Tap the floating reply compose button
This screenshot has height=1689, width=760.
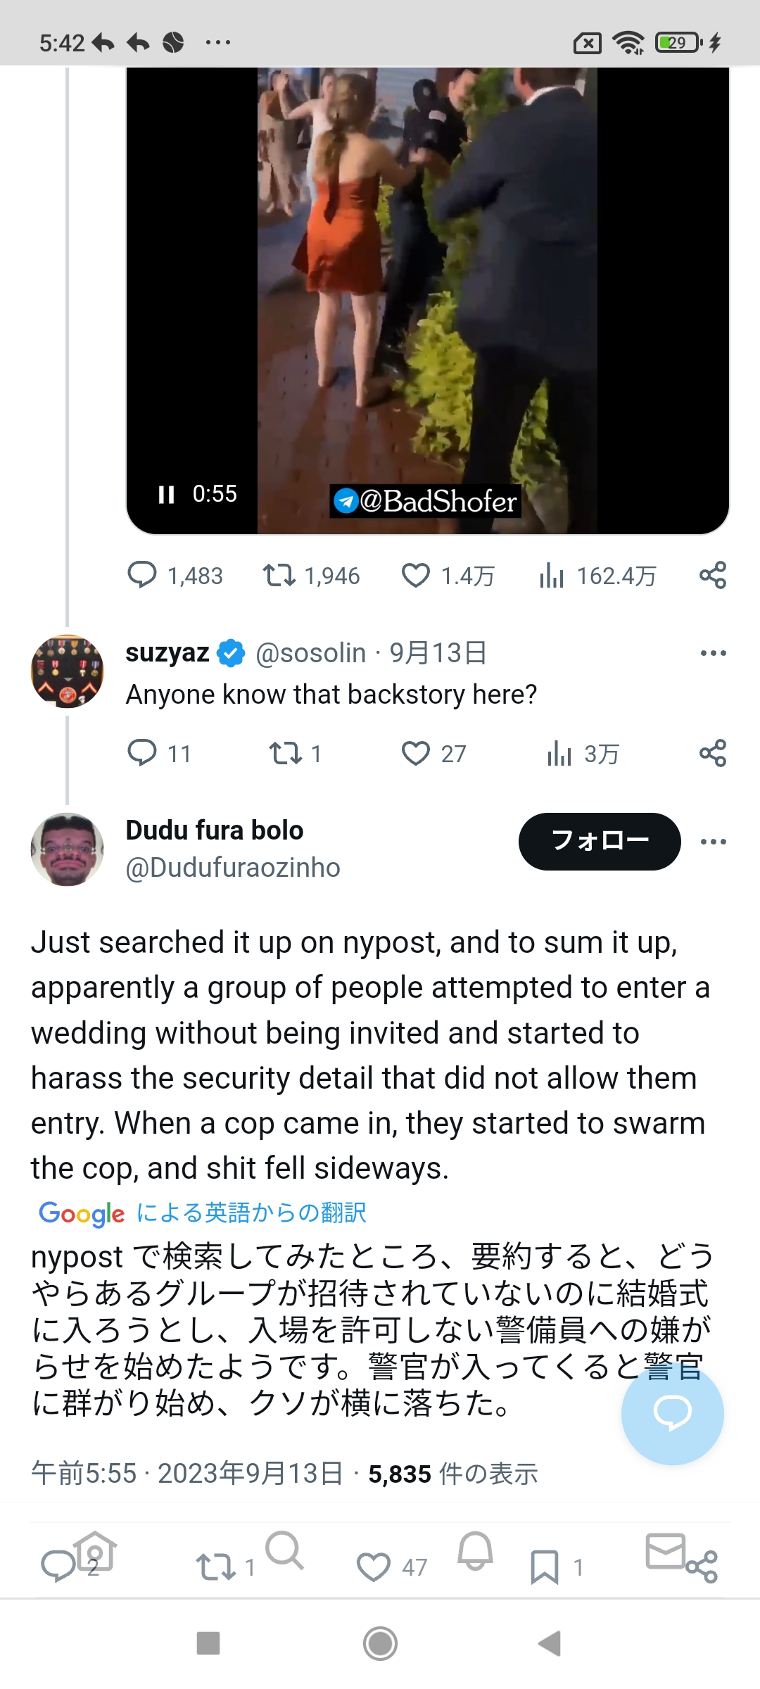coord(672,1413)
